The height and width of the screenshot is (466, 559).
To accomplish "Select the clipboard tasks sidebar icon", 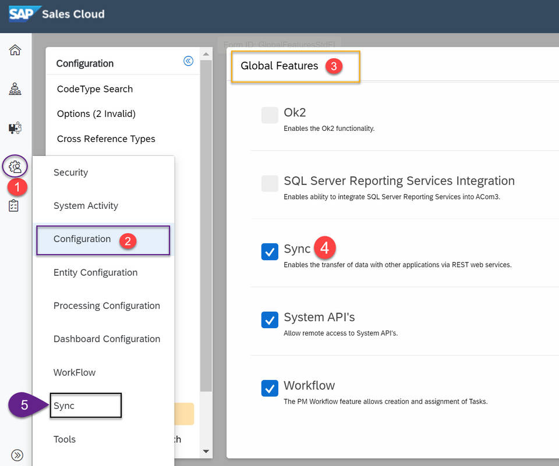I will 15,205.
